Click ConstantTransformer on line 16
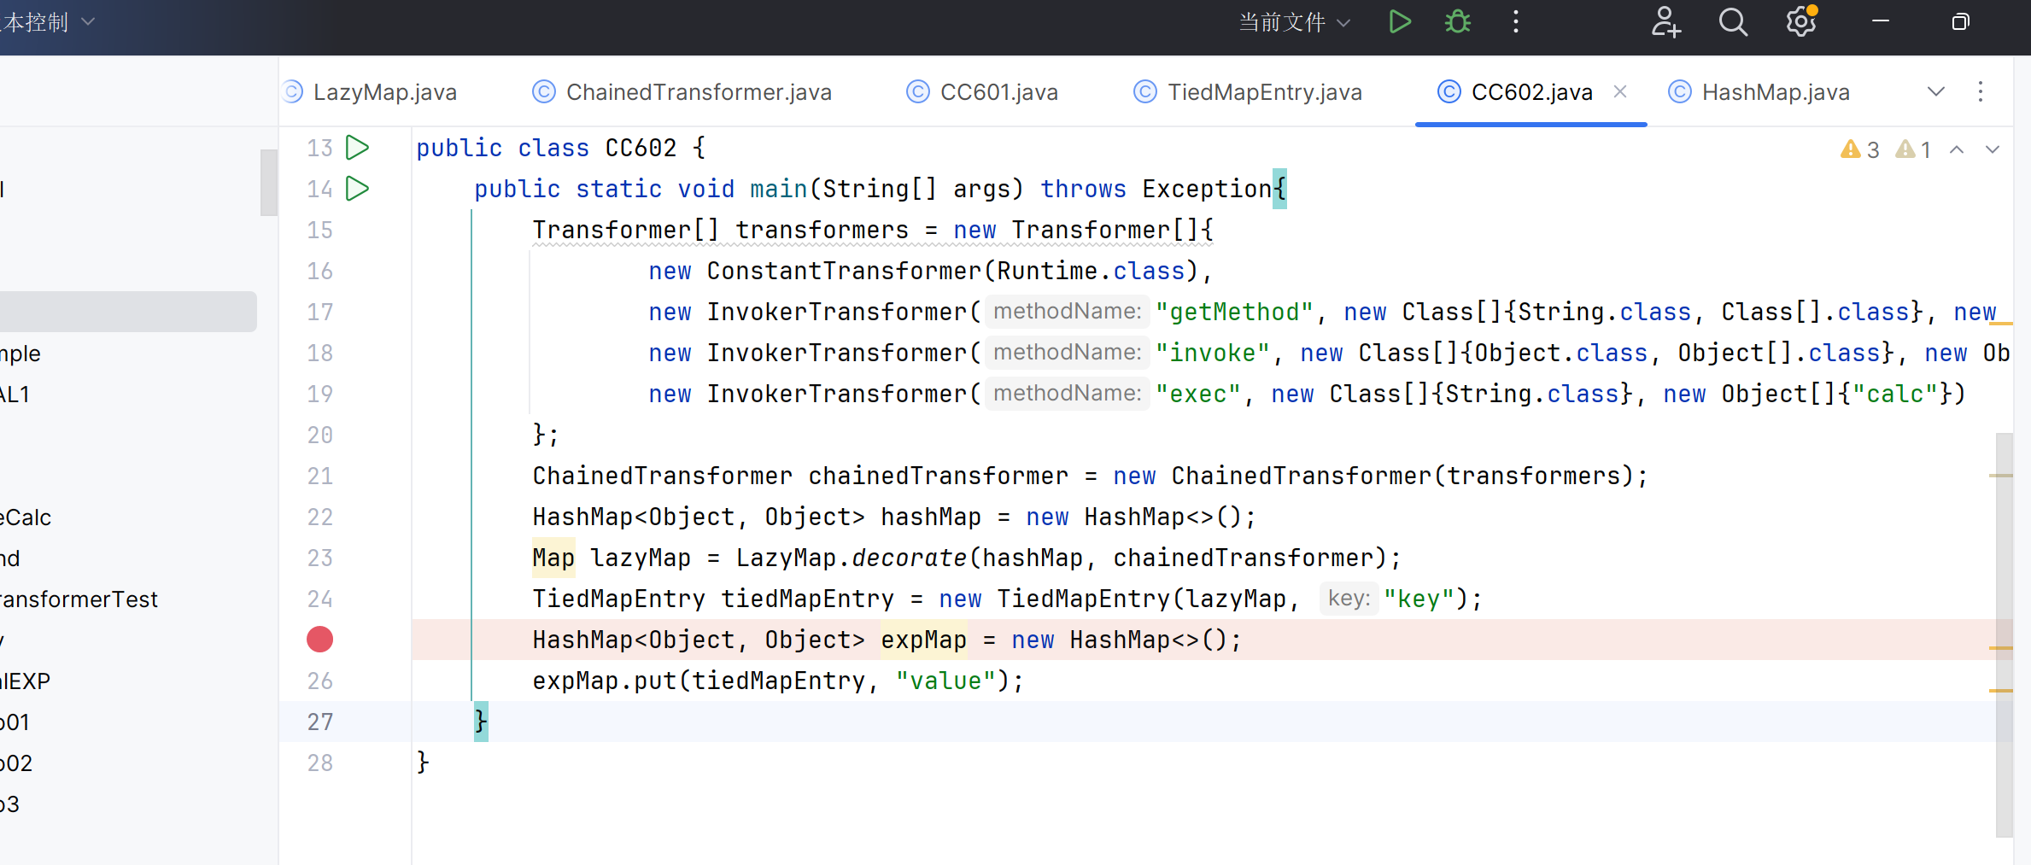This screenshot has width=2031, height=865. 844,271
